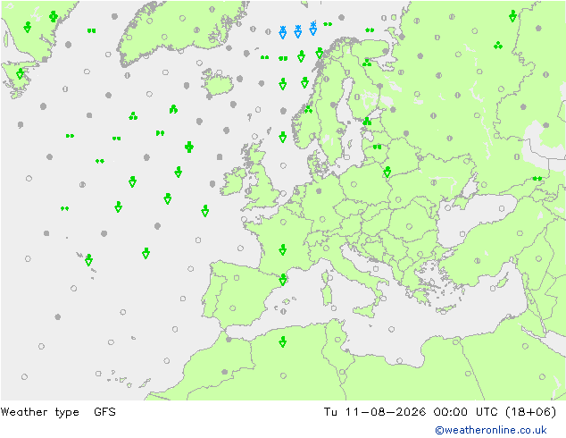Click the double-dot symbol near the Caucasus

[x=537, y=179]
